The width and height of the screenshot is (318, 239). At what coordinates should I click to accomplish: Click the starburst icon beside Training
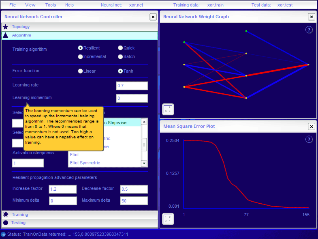pos(6,214)
